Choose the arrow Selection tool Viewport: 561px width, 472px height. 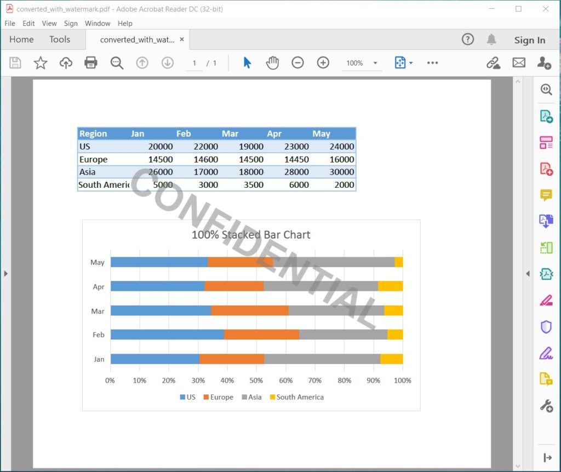point(247,63)
